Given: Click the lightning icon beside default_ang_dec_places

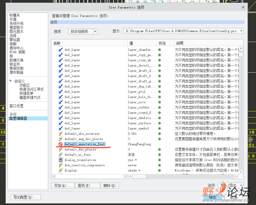Looking at the screenshot, I should (61, 139).
